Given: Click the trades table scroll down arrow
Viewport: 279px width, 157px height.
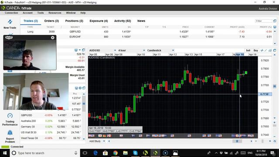Looking at the screenshot, I should coord(275,44).
